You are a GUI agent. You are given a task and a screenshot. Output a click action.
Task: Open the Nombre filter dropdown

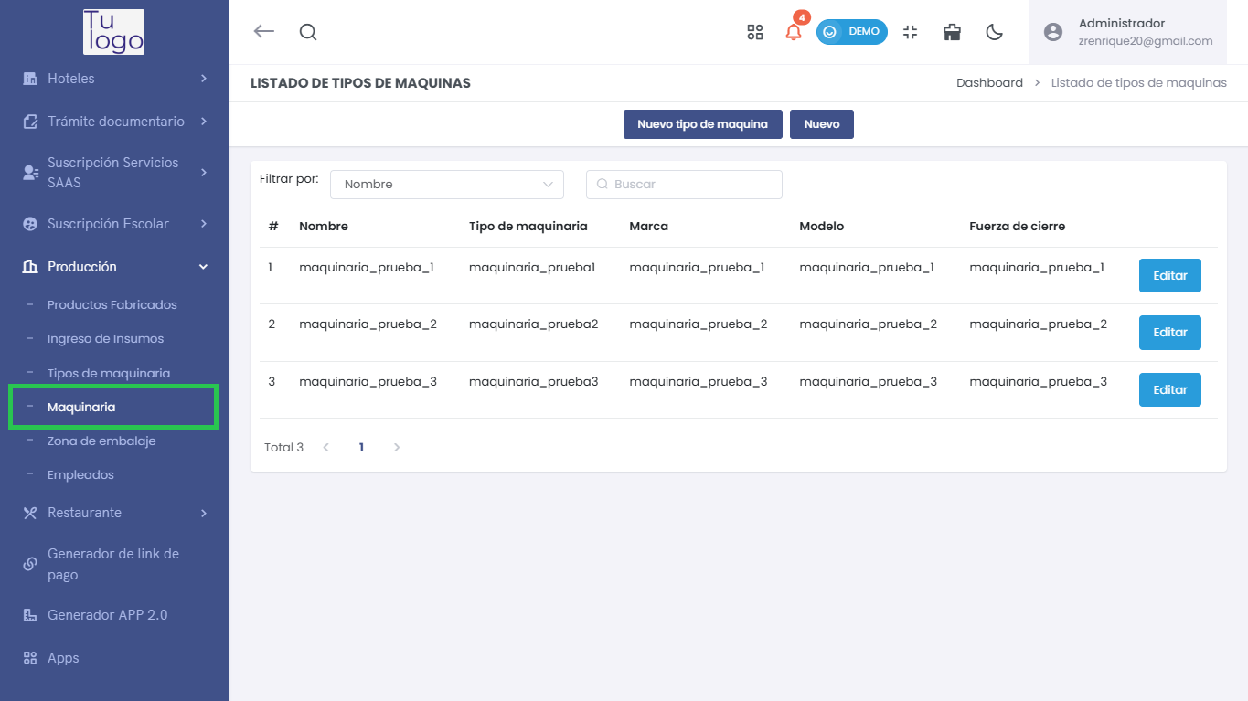coord(446,185)
